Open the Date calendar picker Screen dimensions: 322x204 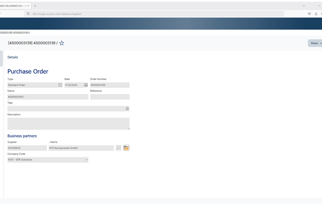click(86, 85)
